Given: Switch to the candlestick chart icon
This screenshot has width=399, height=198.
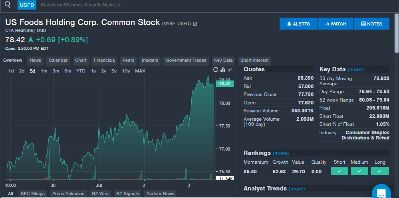Looking at the screenshot, I should point(230,70).
